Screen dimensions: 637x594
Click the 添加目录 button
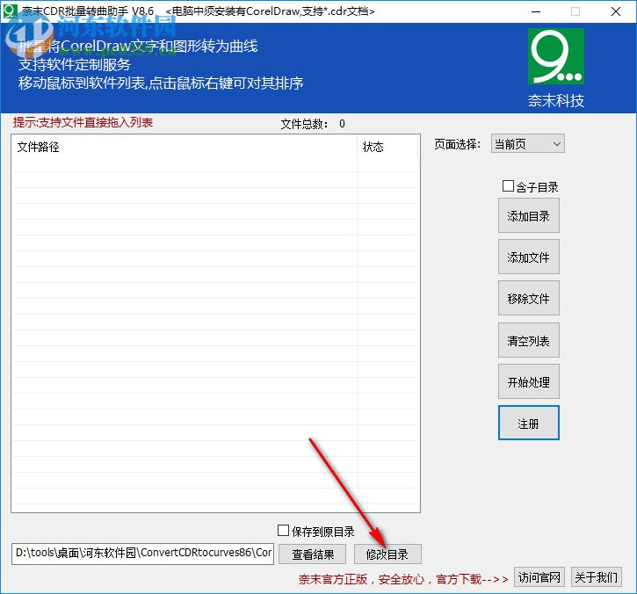(x=529, y=216)
